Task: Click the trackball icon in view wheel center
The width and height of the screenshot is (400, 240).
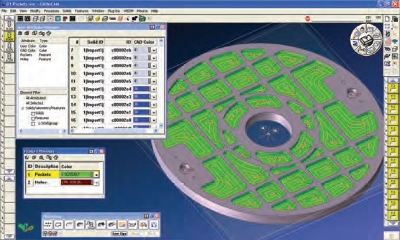Action: (366, 40)
